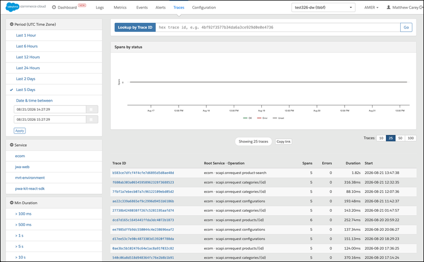Toggle the OK series in chart legend
The height and width of the screenshot is (262, 424).
point(248,118)
